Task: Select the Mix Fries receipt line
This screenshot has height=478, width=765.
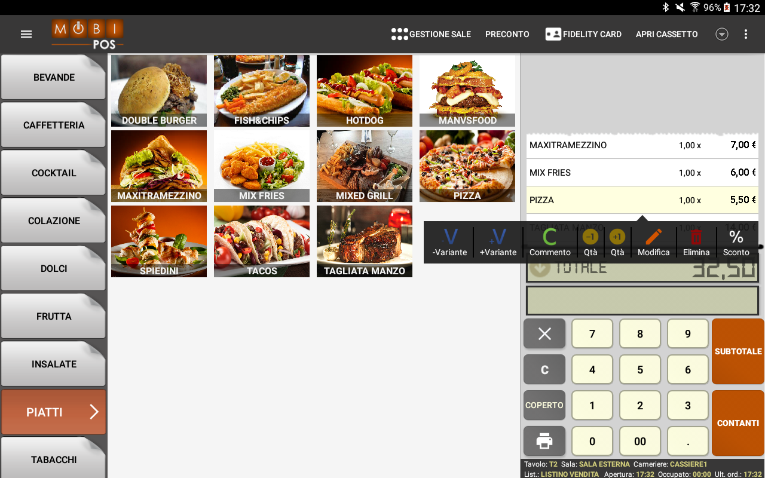Action: 642,173
